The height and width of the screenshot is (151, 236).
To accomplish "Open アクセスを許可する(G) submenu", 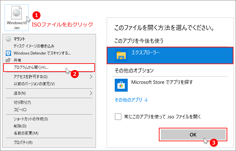I will point(49,77).
